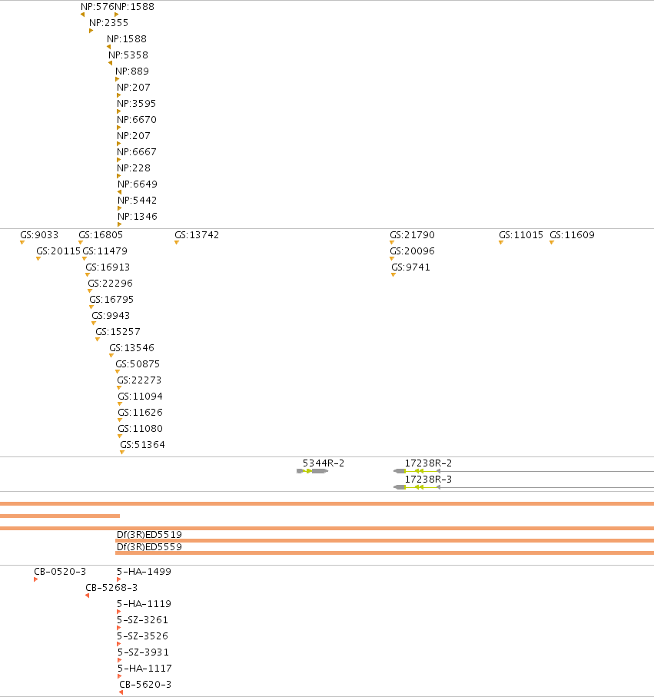
Task: Click the GS:9033 triangle marker
Action: (x=22, y=242)
